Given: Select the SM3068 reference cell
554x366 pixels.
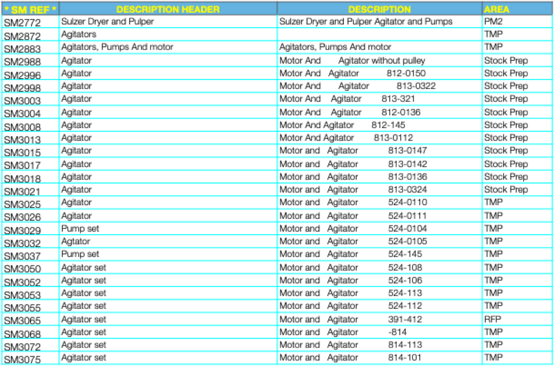Looking at the screenshot, I should 30,333.
